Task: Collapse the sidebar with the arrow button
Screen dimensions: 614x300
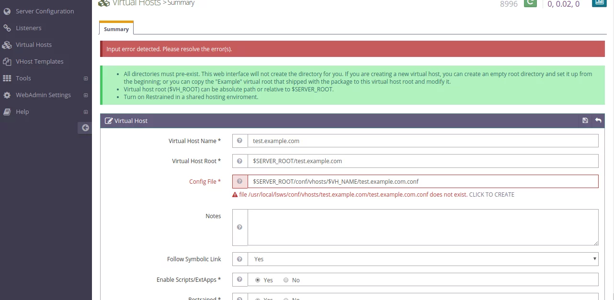Action: (85, 128)
